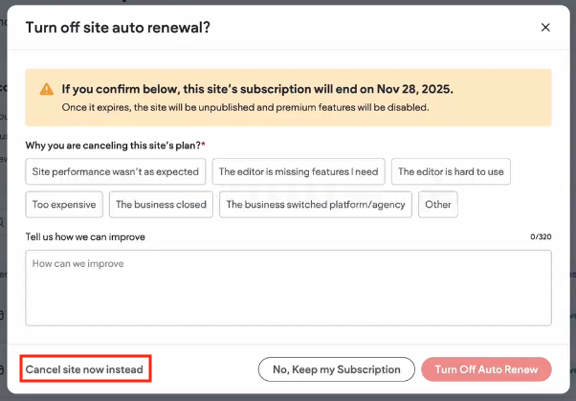
Task: Select the 'Too expensive' reason chip
Action: point(64,205)
